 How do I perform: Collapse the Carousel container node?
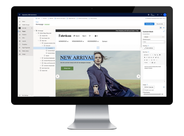[41, 43]
